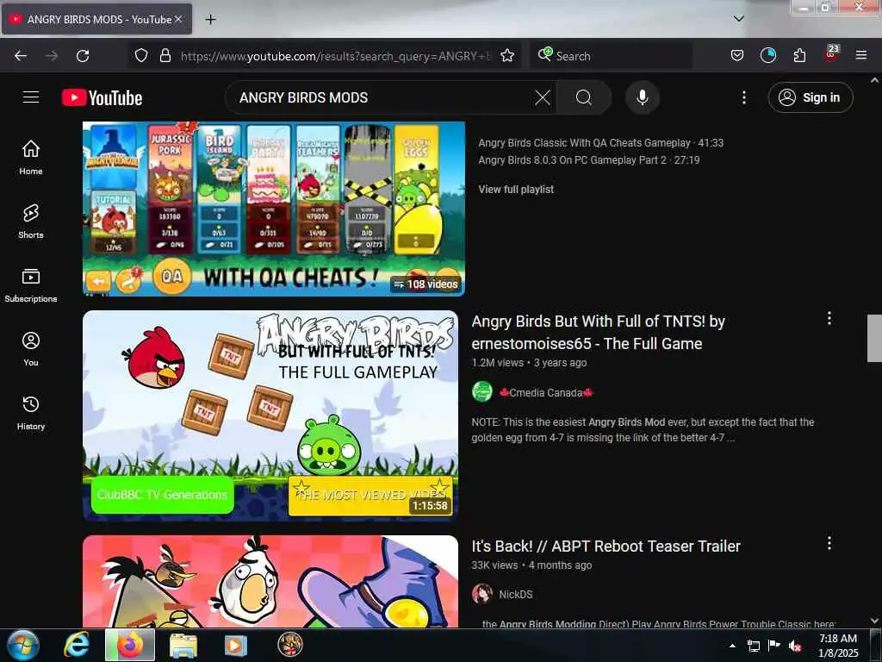Click the taskbar clock showing 7:18 AM
Viewport: 882px width, 662px height.
[x=838, y=645]
